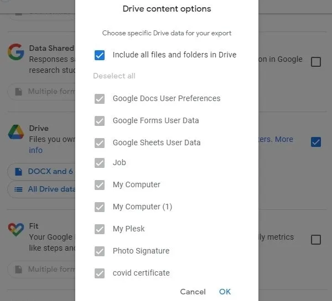Click 'Choose specific Drive data for your export' text
Viewport: 332px width, 301px height.
pyautogui.click(x=167, y=33)
